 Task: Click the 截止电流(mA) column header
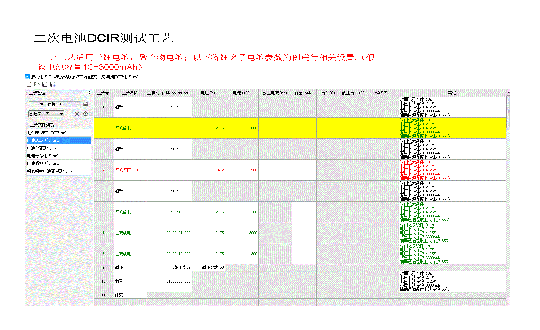(x=275, y=93)
